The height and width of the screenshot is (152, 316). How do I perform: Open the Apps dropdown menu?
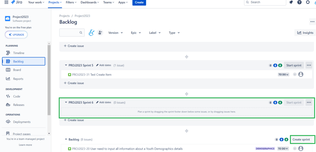(x=123, y=2)
